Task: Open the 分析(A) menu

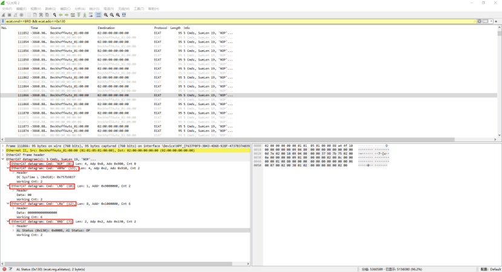Action: click(80, 8)
